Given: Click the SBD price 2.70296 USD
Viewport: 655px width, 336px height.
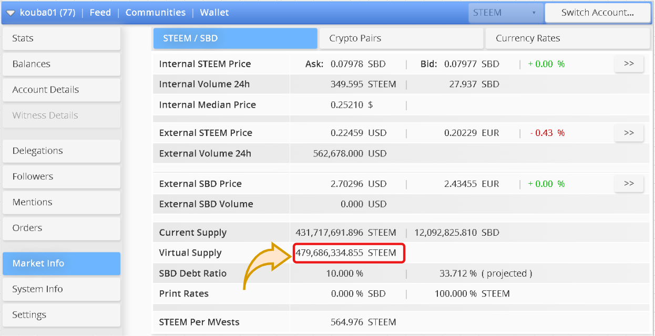Looking at the screenshot, I should point(359,184).
